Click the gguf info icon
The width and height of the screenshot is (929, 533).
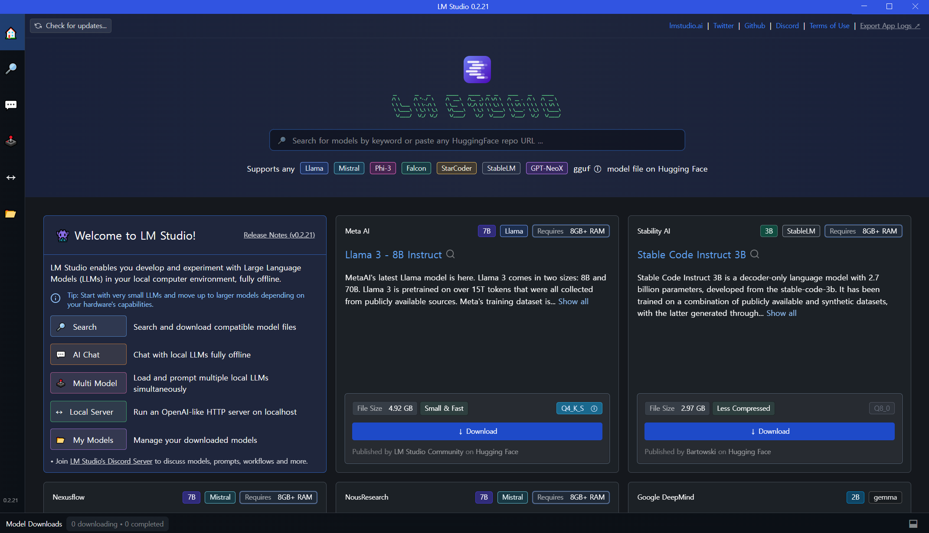[x=597, y=169]
